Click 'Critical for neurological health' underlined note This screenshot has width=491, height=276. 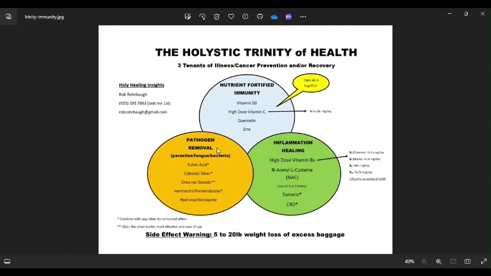(367, 179)
